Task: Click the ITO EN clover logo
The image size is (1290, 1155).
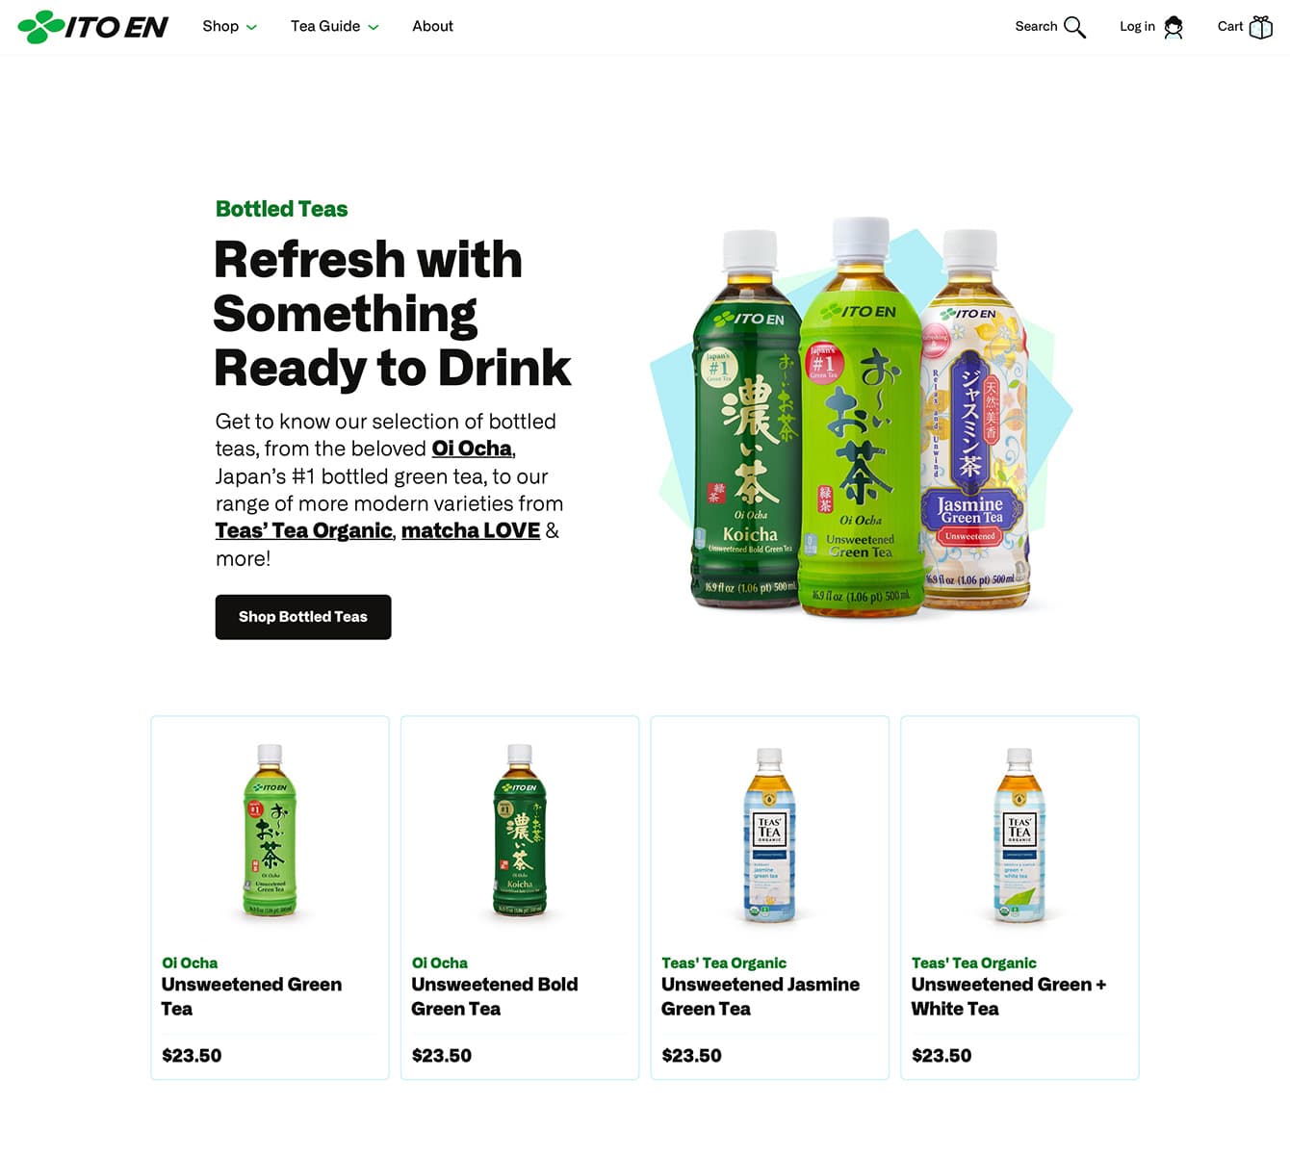Action: pyautogui.click(x=93, y=27)
